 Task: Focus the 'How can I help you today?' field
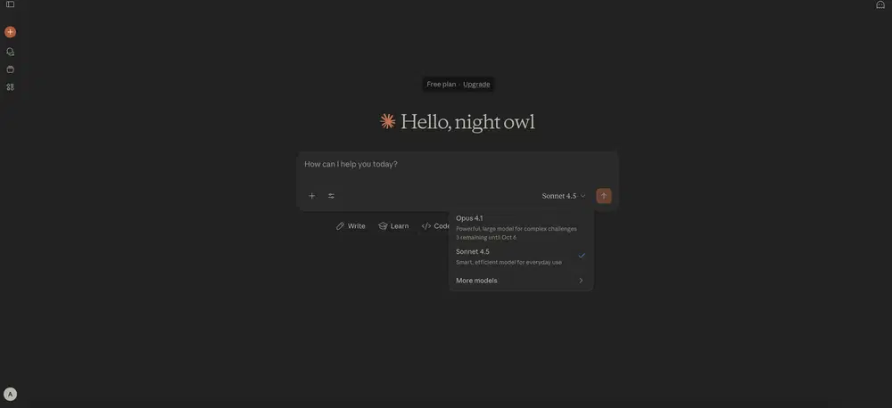[x=457, y=165]
